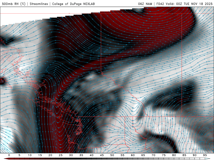The image size is (214, 160).
Task: Click the "10" tick label on the color scale
Action: 30,155
